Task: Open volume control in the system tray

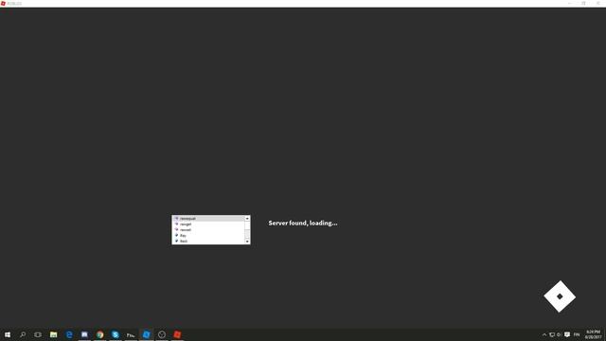Action: coord(559,334)
